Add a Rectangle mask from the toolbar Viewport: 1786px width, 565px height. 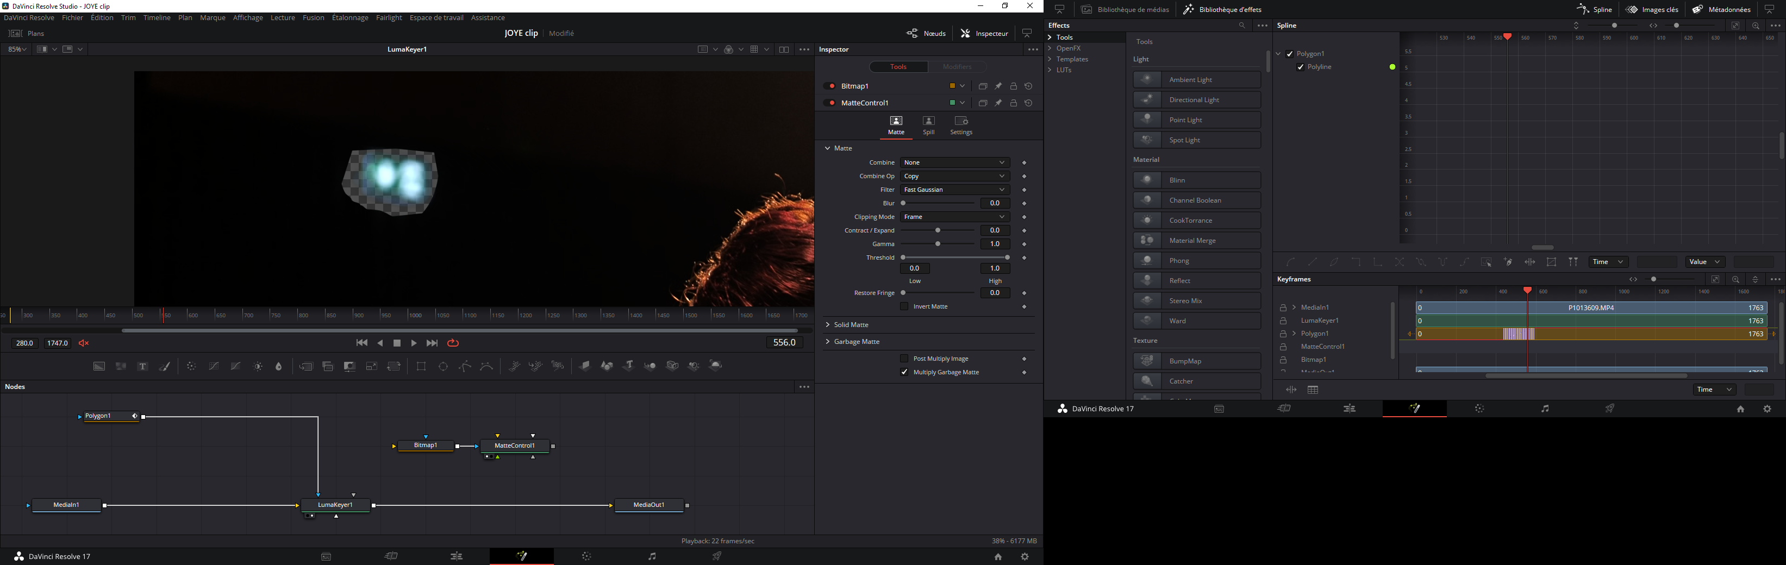point(421,366)
